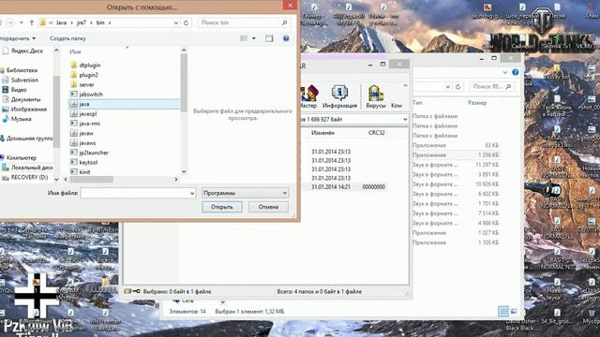Click the Поиск: bin search field
Screen dimensions: 600x337
239,22
